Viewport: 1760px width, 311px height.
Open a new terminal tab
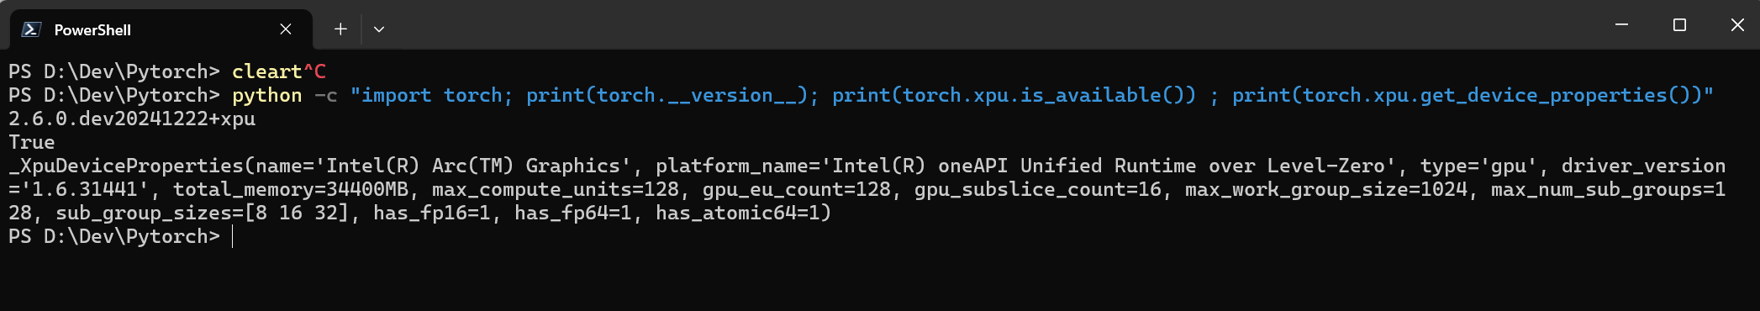(x=340, y=29)
